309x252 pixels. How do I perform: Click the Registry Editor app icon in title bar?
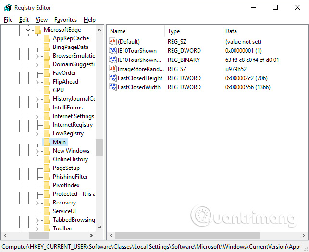(x=8, y=8)
